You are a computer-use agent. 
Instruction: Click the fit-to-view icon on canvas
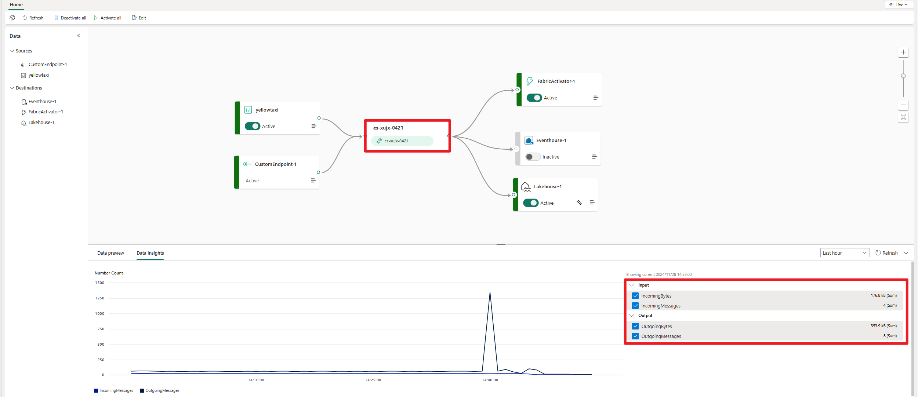[x=903, y=117]
